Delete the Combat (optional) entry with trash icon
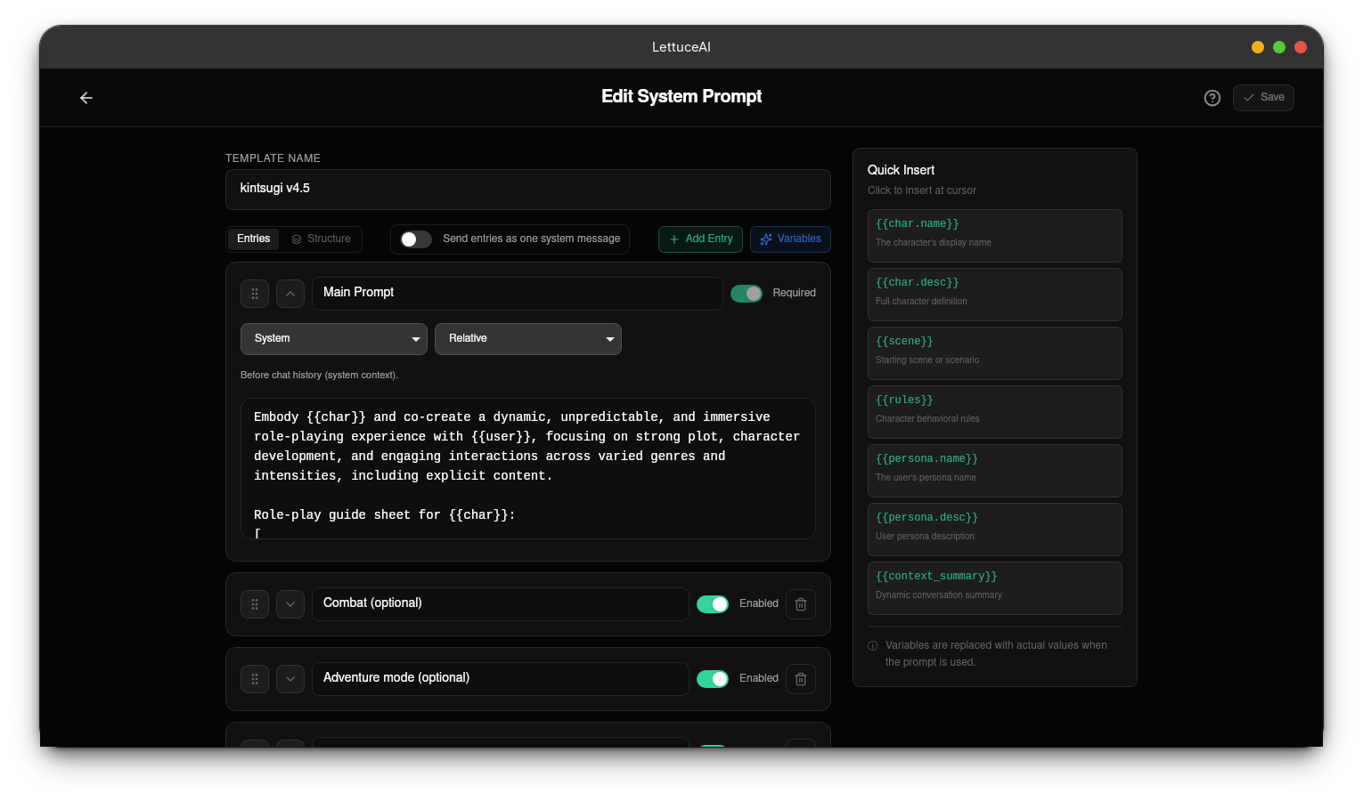Image resolution: width=1363 pixels, height=801 pixels. point(801,604)
